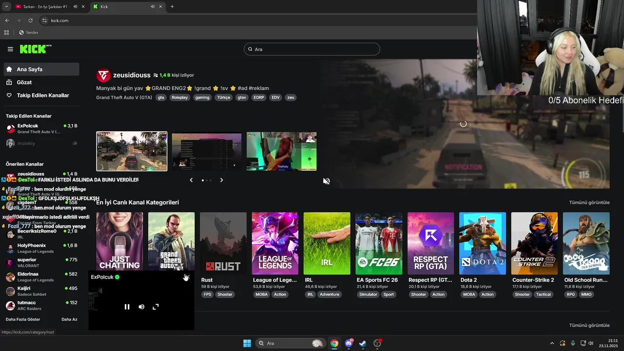Click Tümünü görüntüle beside category heading
Image resolution: width=624 pixels, height=351 pixels.
pos(589,202)
